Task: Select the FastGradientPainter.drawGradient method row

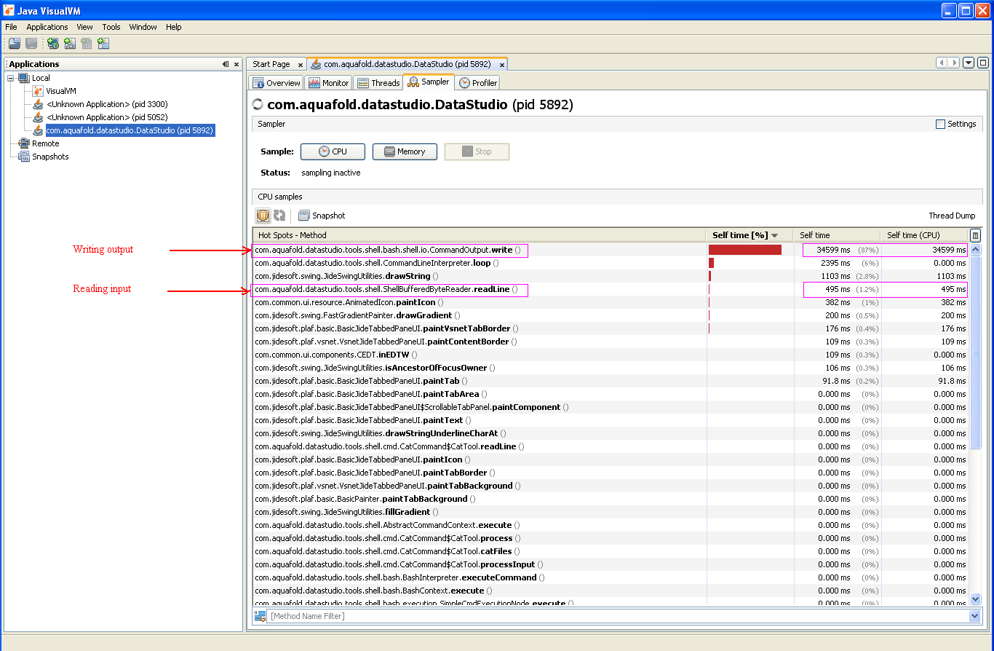Action: (611, 315)
